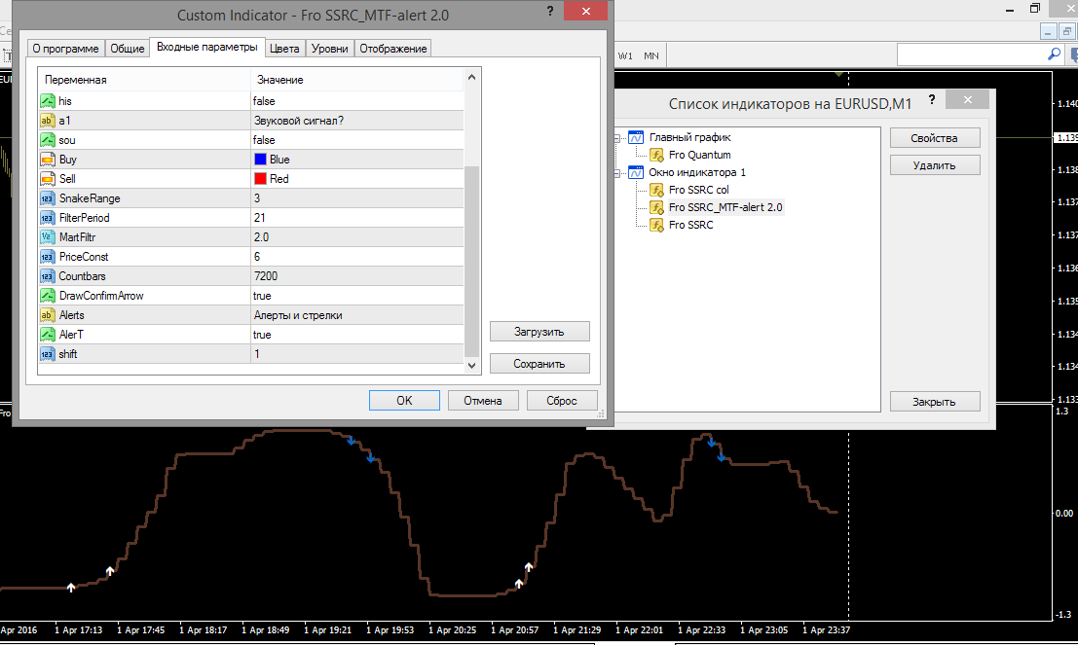Click the a1 value Звуковой сигнал?
This screenshot has width=1078, height=645.
(x=356, y=121)
